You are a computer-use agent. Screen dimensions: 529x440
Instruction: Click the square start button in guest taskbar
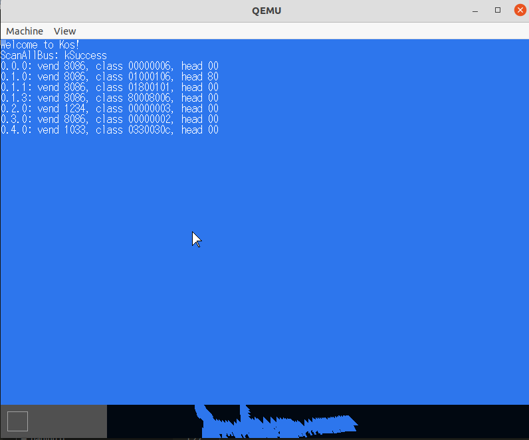pyautogui.click(x=17, y=421)
